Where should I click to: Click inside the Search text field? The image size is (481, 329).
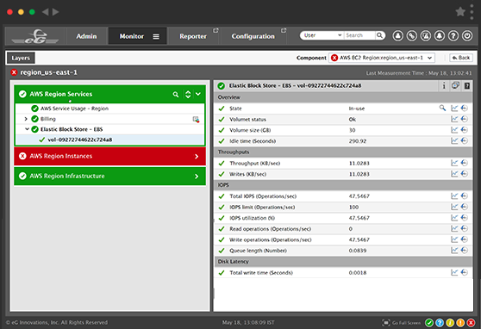pos(359,35)
